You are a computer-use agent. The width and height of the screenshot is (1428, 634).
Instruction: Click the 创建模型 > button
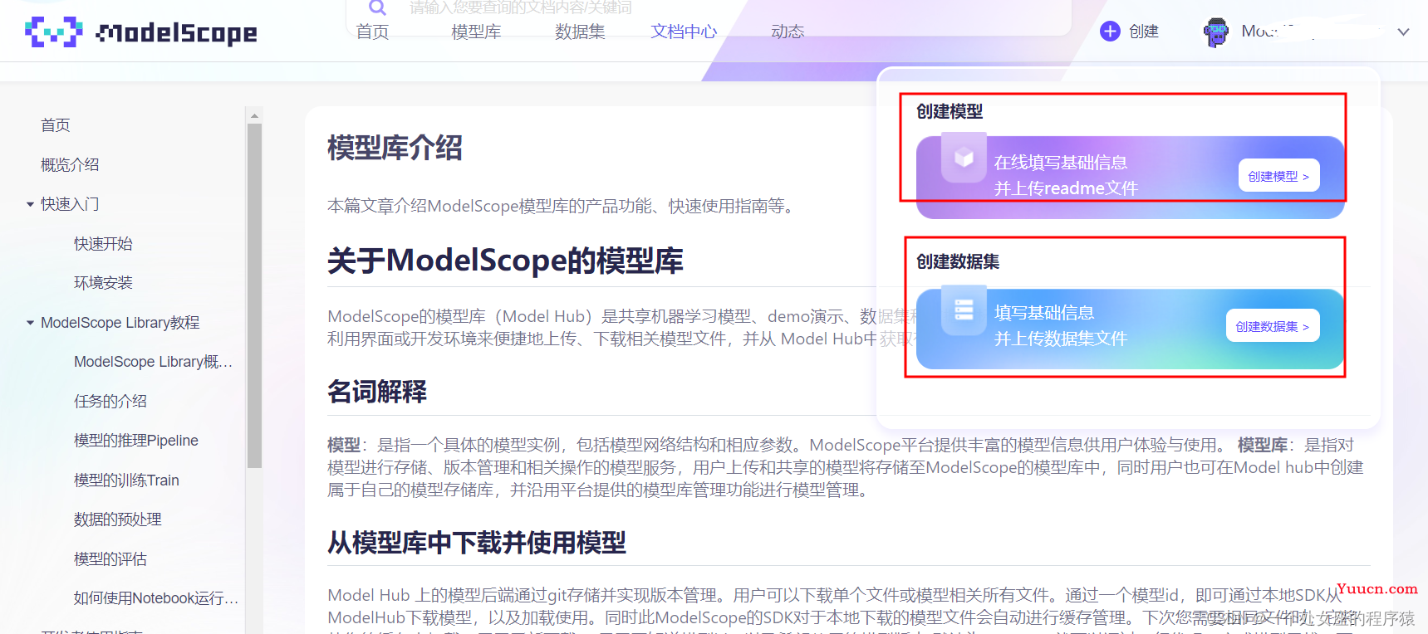(1278, 176)
